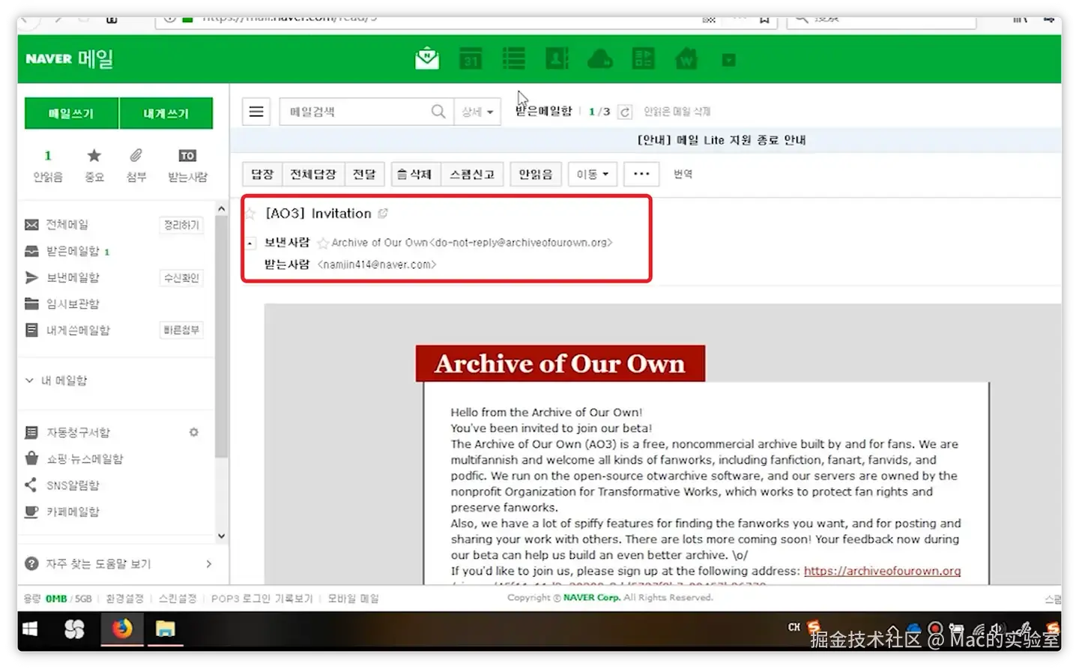Open settings gear next to 자동청구서함
Image resolution: width=1079 pixels, height=669 pixels.
[x=194, y=432]
